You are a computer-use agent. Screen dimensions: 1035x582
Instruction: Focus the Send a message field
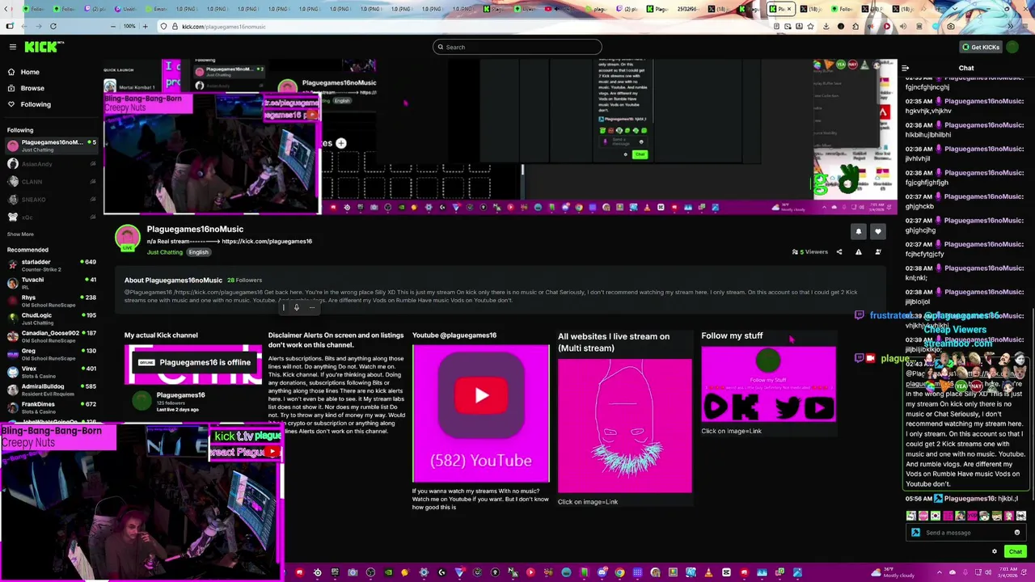tap(966, 533)
